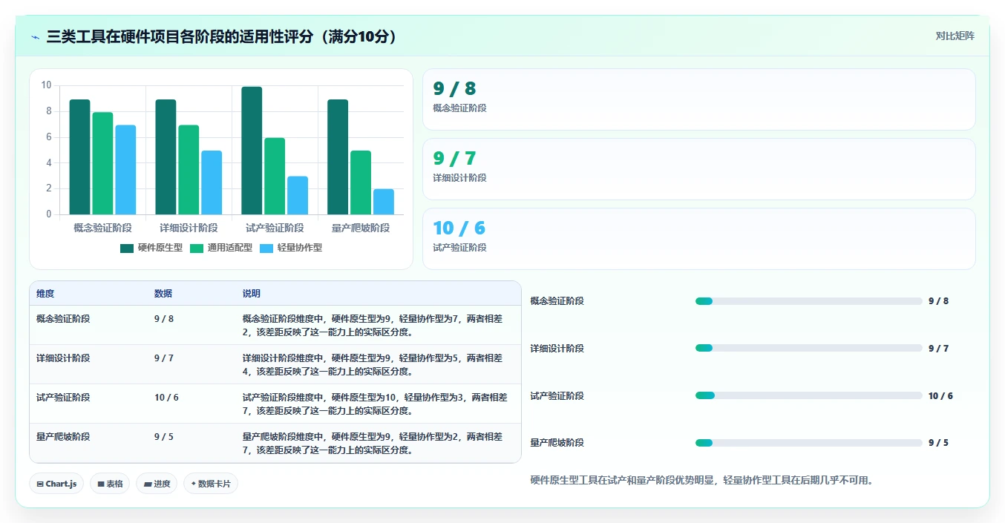
Task: Click the 试产验证阶段 progress bar
Action: (808, 395)
